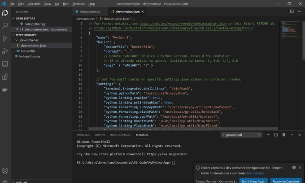Click into the PowerShell terminal prompt
Viewport: 305px width, 183px height.
click(x=173, y=162)
